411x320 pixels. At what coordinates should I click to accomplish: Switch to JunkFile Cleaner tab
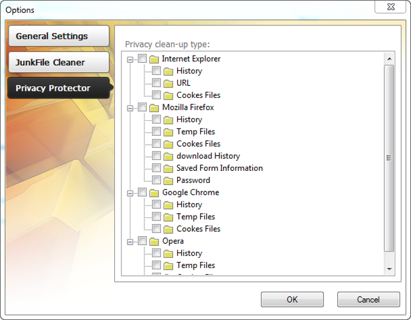click(59, 62)
